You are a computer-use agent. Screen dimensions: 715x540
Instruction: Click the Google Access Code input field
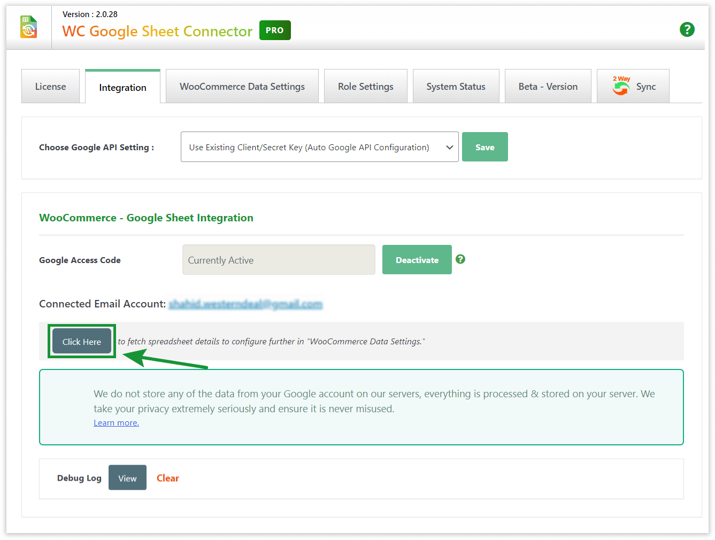[x=278, y=259]
